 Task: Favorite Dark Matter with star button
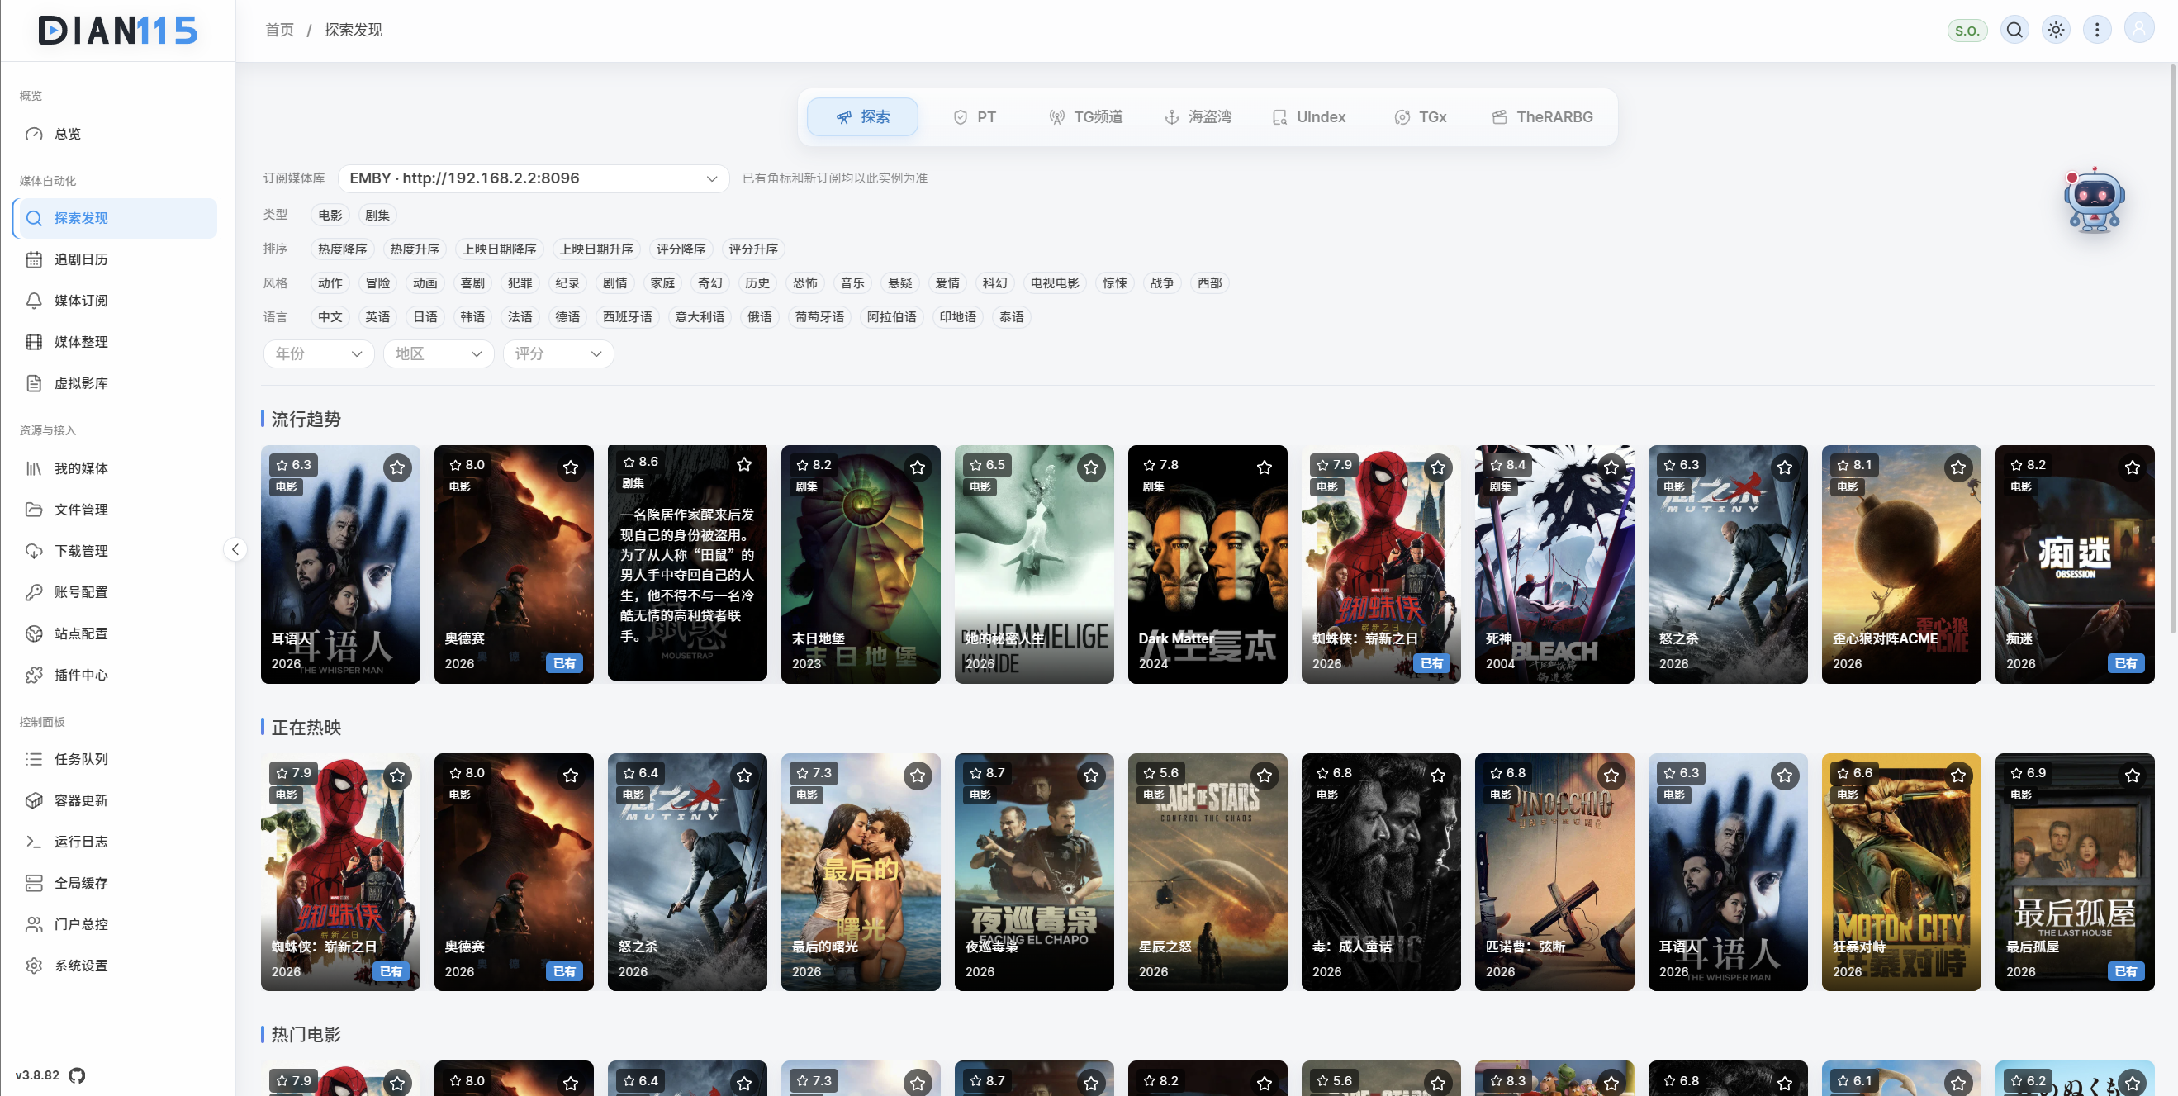(x=1264, y=467)
